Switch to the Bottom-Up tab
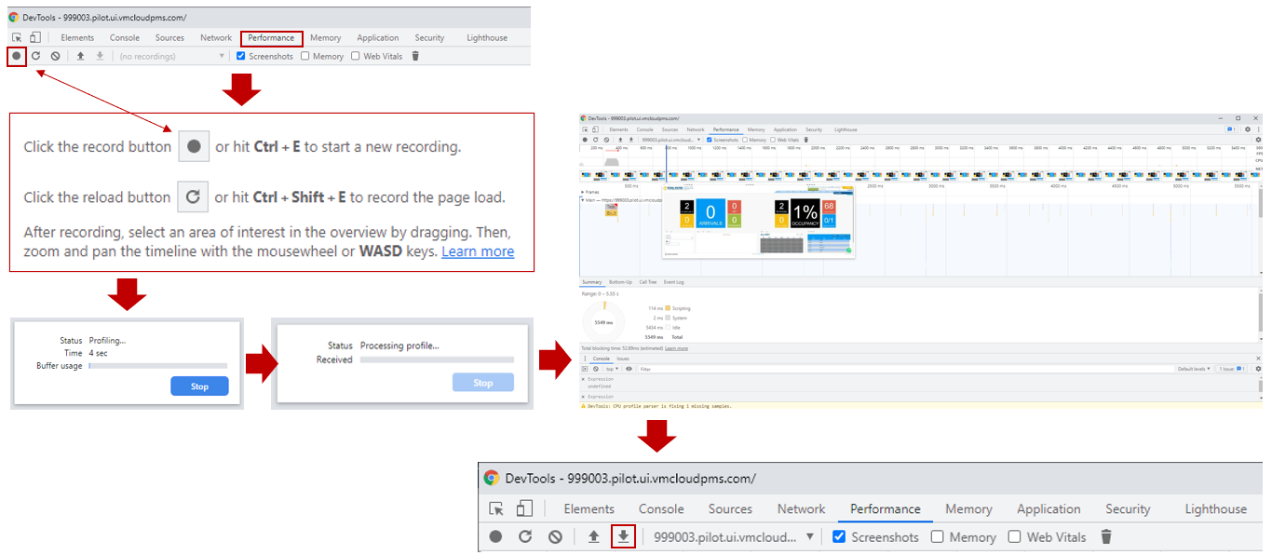Viewport: 1272px width, 555px height. [x=620, y=282]
